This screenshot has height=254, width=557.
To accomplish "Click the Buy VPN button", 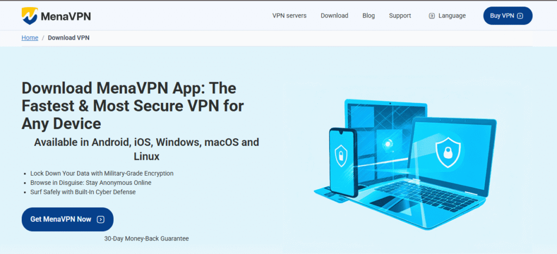I will click(x=508, y=16).
